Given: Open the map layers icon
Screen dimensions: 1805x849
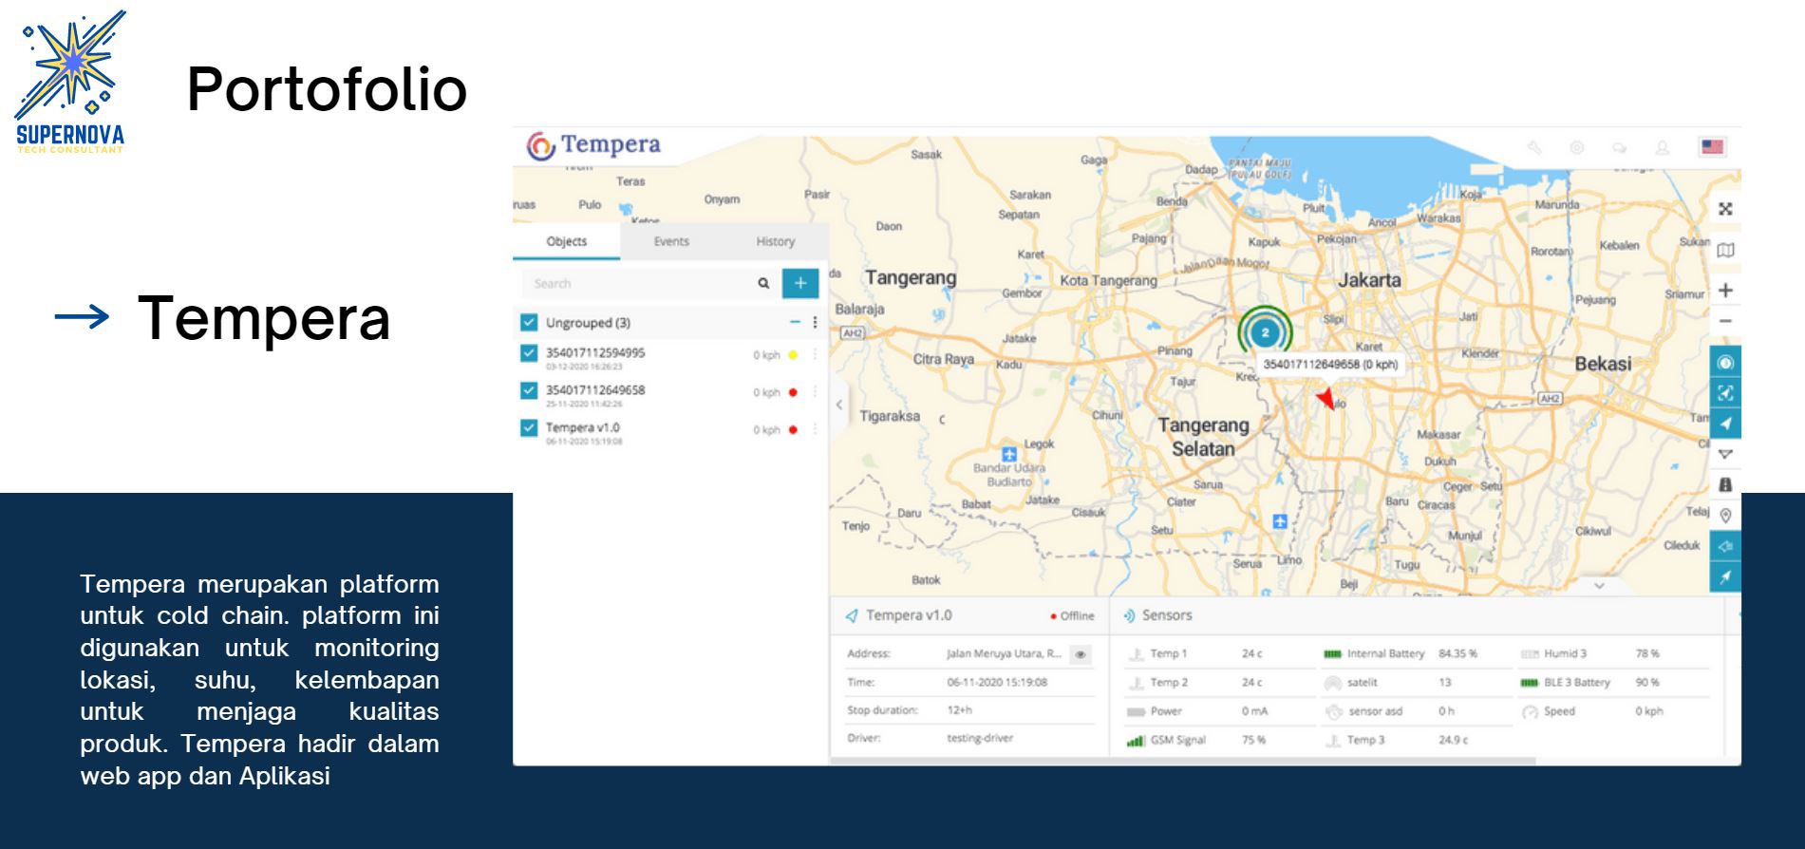Looking at the screenshot, I should (1726, 250).
